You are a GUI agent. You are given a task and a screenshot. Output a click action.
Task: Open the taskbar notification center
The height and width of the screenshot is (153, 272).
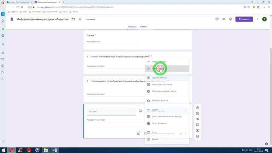266,150
